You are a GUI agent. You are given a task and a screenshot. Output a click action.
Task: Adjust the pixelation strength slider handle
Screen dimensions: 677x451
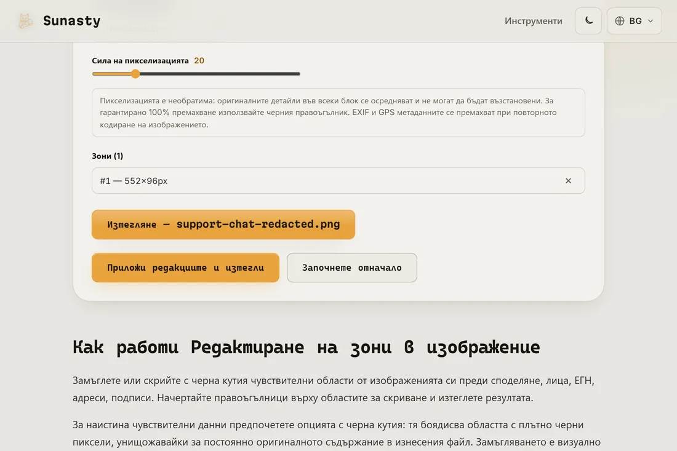point(135,74)
